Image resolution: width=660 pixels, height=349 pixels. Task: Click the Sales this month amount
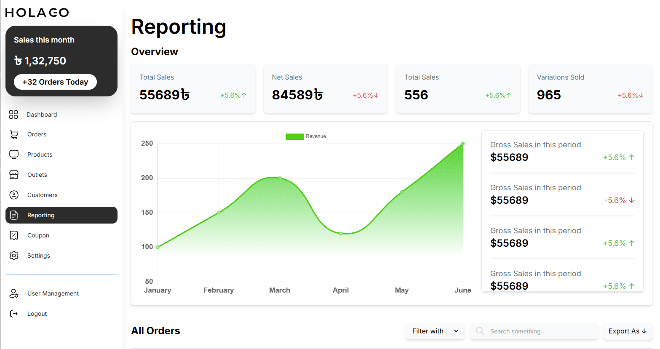[40, 61]
